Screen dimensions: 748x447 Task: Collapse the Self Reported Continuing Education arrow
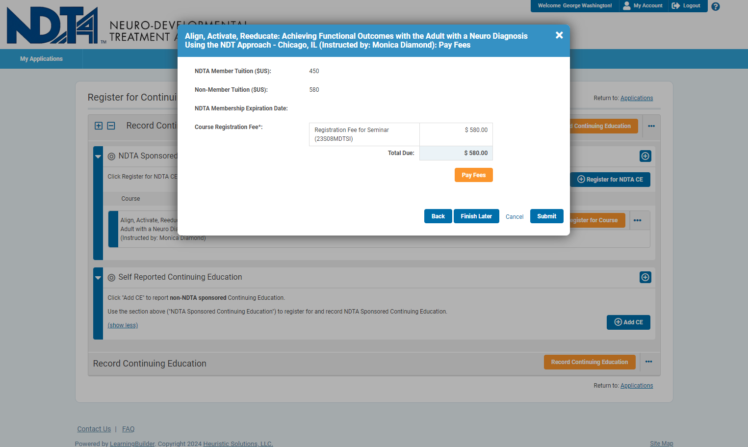click(98, 278)
